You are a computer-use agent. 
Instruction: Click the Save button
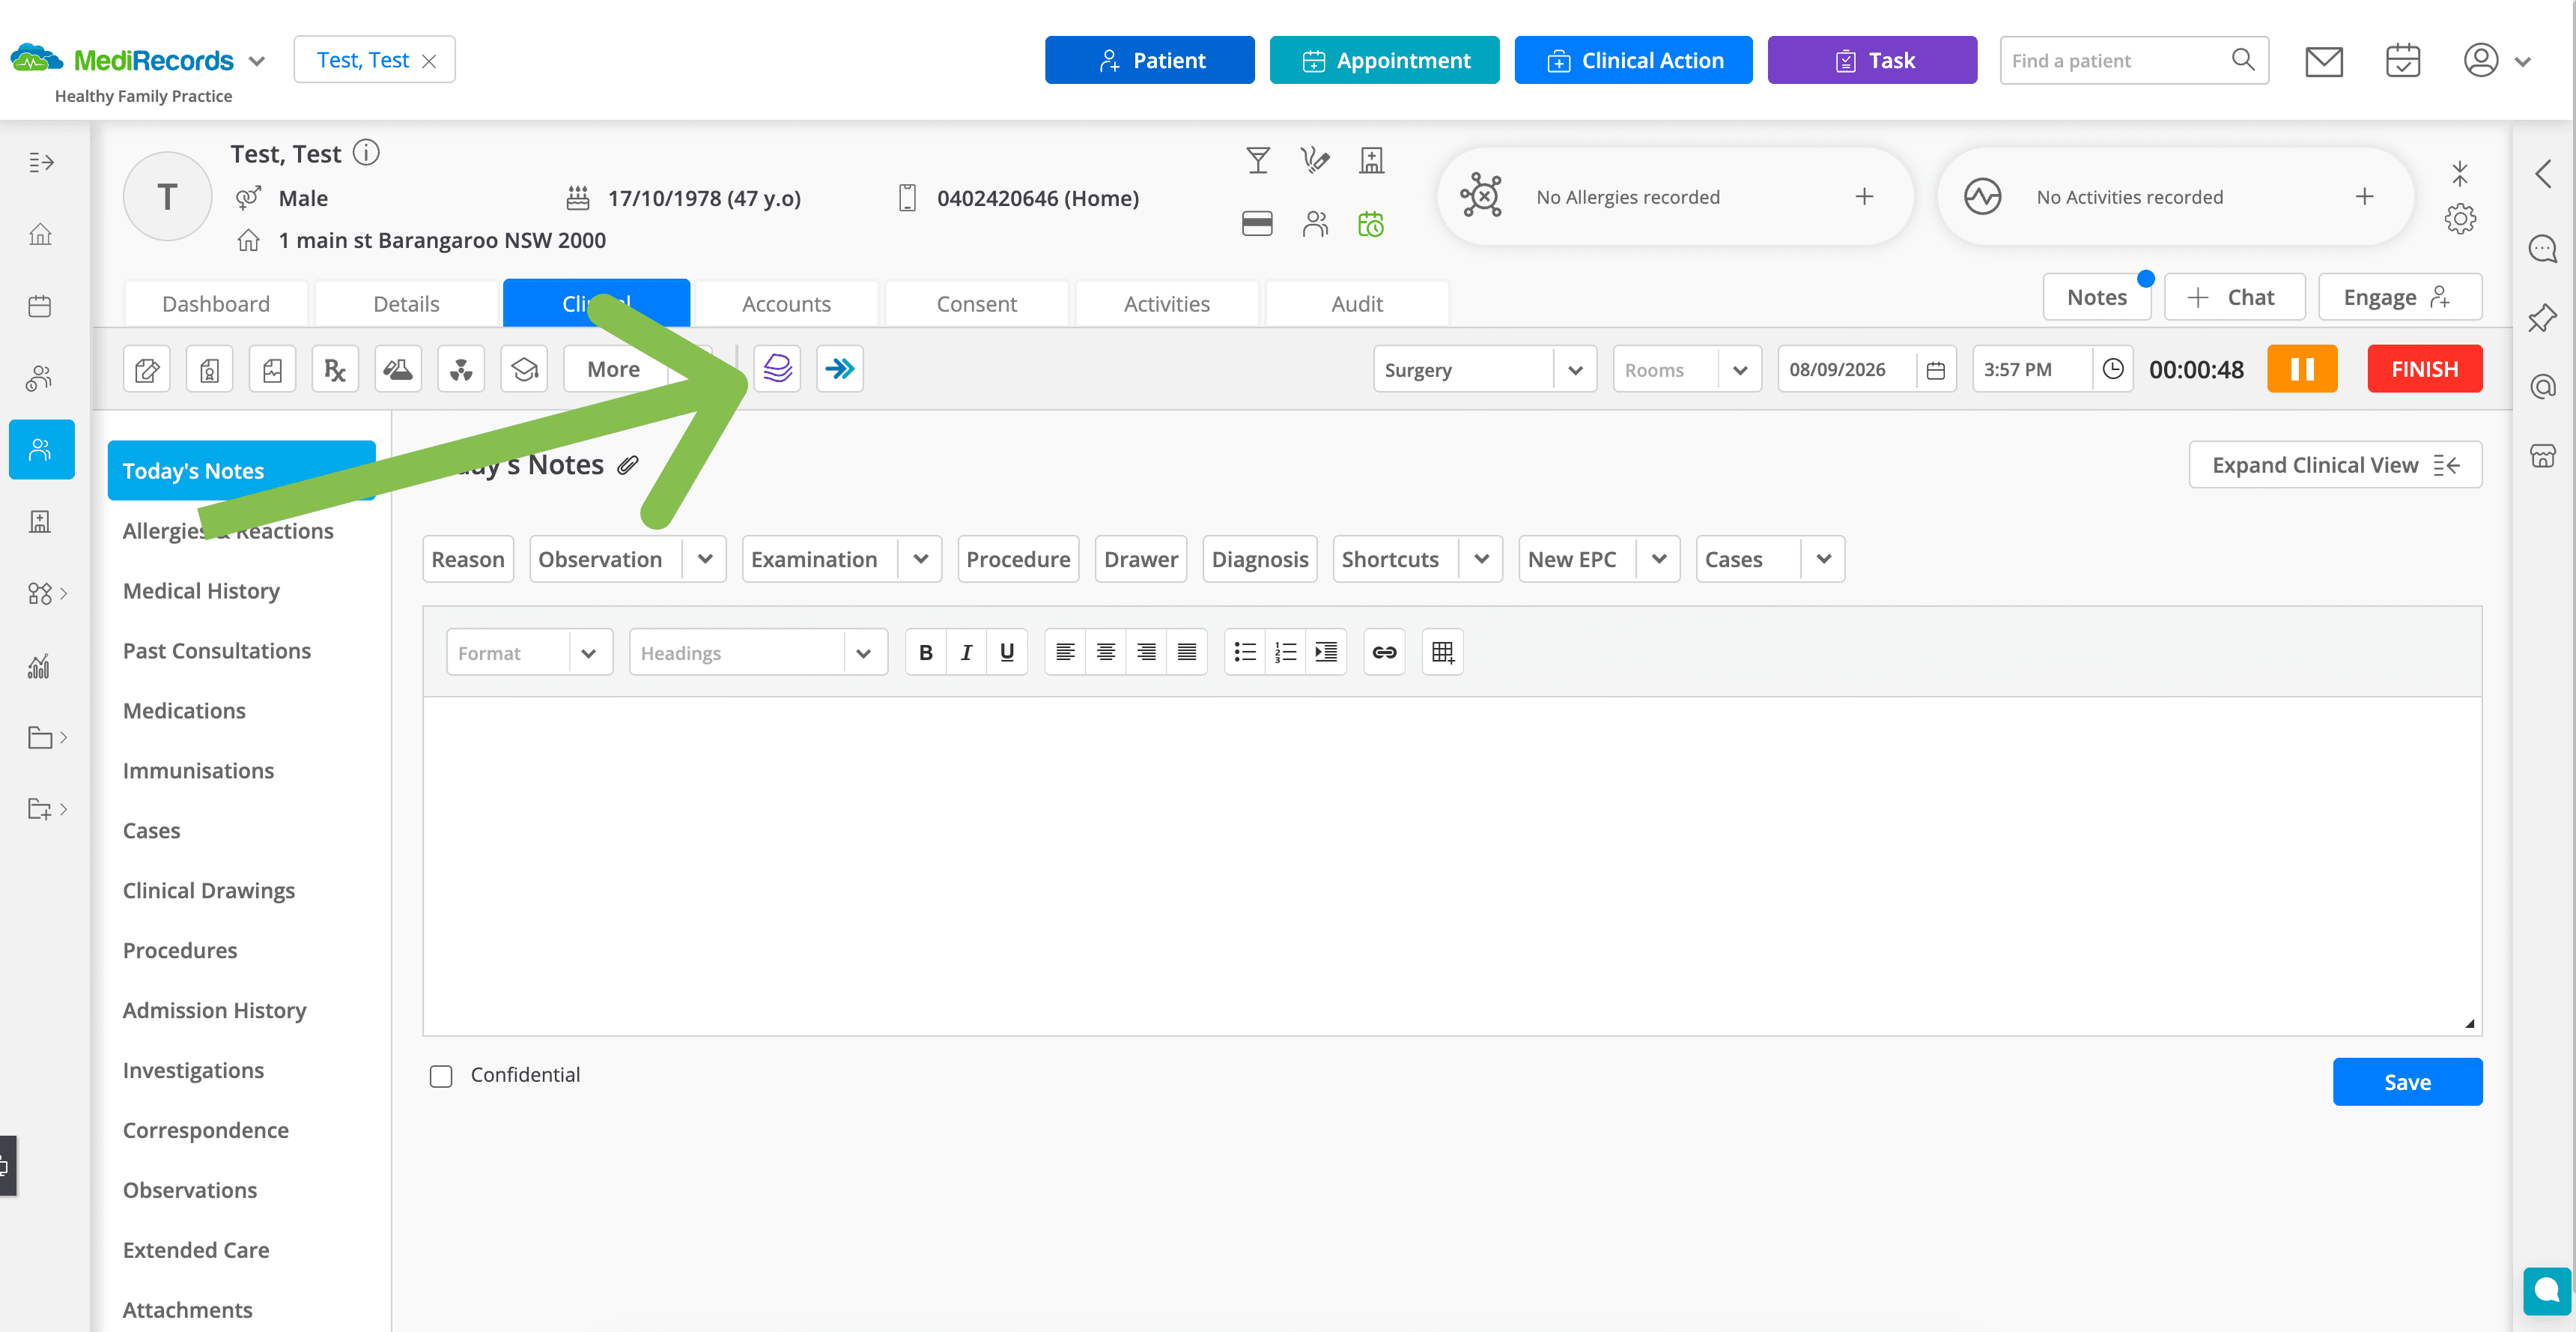pos(2407,1082)
